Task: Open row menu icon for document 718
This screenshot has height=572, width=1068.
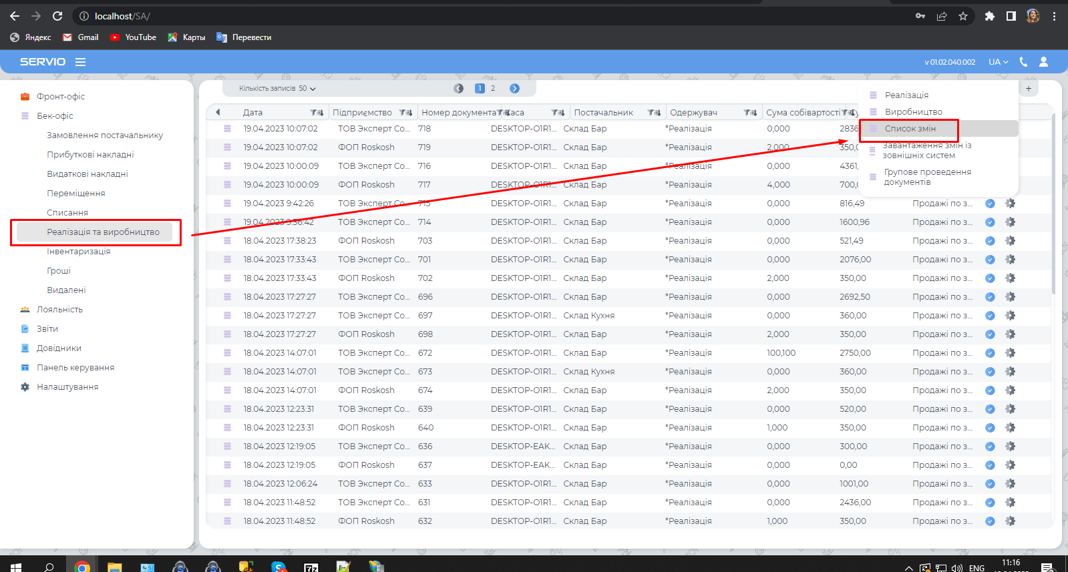Action: pos(227,129)
